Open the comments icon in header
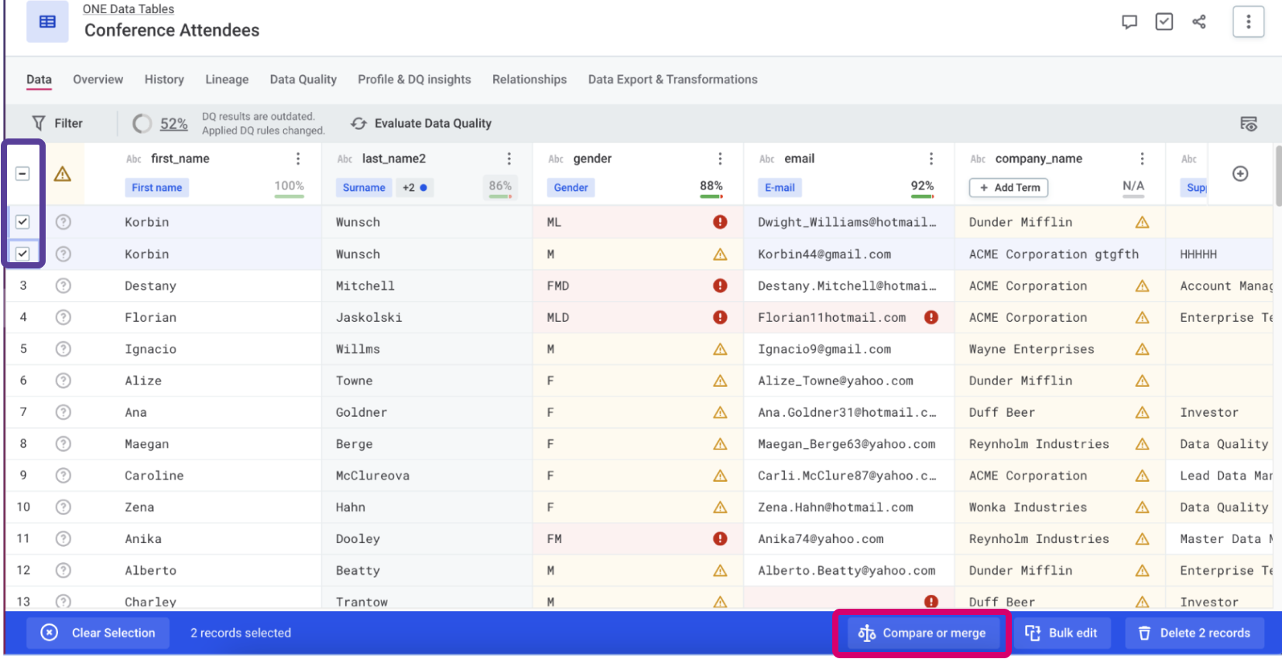This screenshot has width=1282, height=659. click(x=1129, y=22)
